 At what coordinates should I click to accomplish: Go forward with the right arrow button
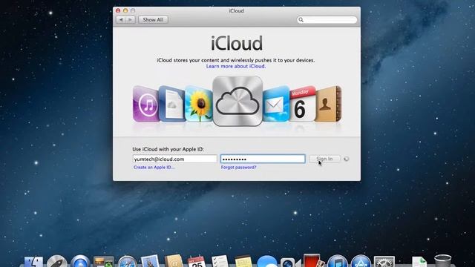pyautogui.click(x=131, y=20)
